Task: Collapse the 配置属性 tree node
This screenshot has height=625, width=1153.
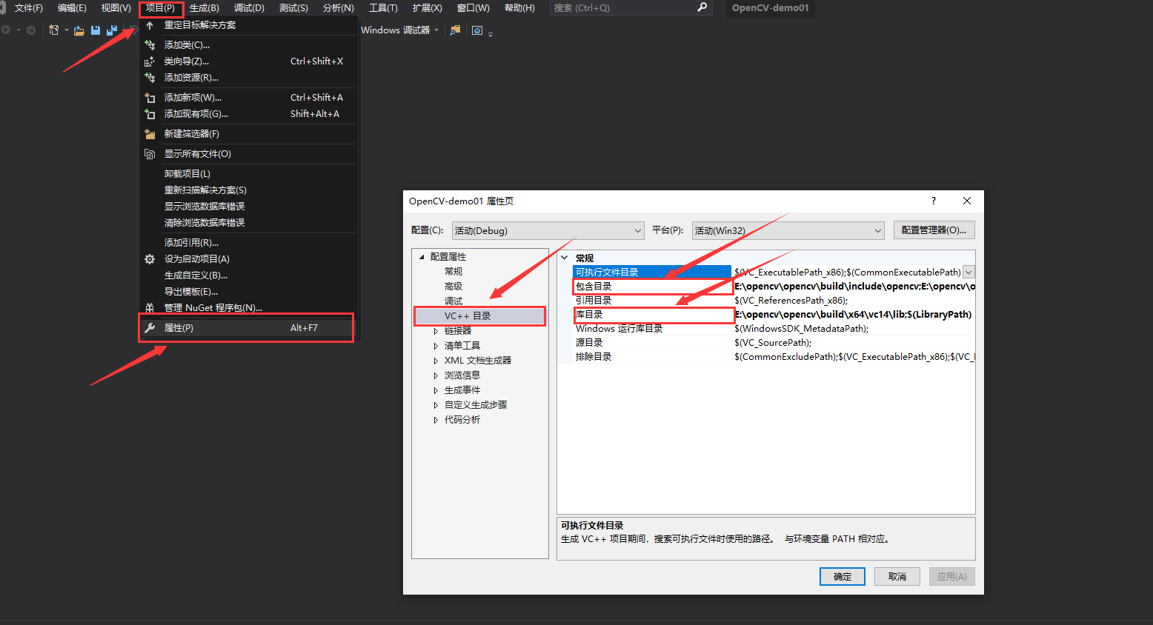Action: [422, 257]
